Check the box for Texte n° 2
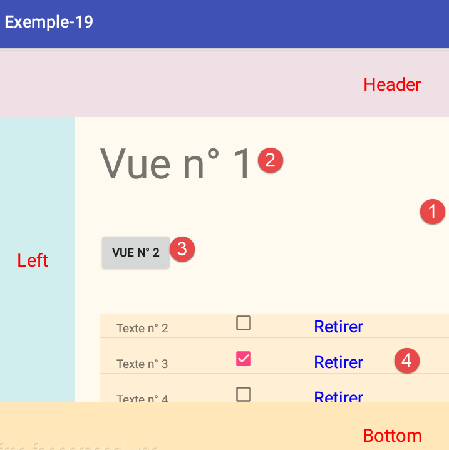Viewport: 449px width, 450px height. point(244,323)
